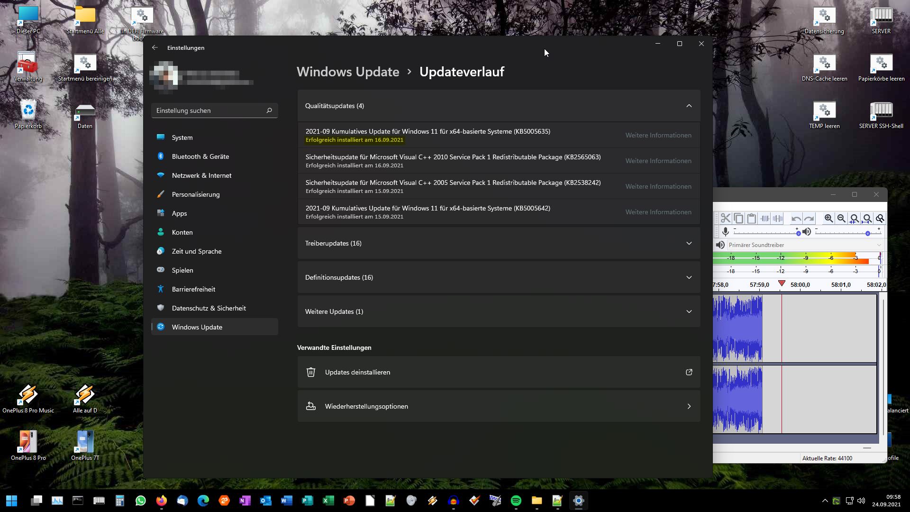
Task: Open WhatsApp from the taskbar
Action: pyautogui.click(x=141, y=501)
